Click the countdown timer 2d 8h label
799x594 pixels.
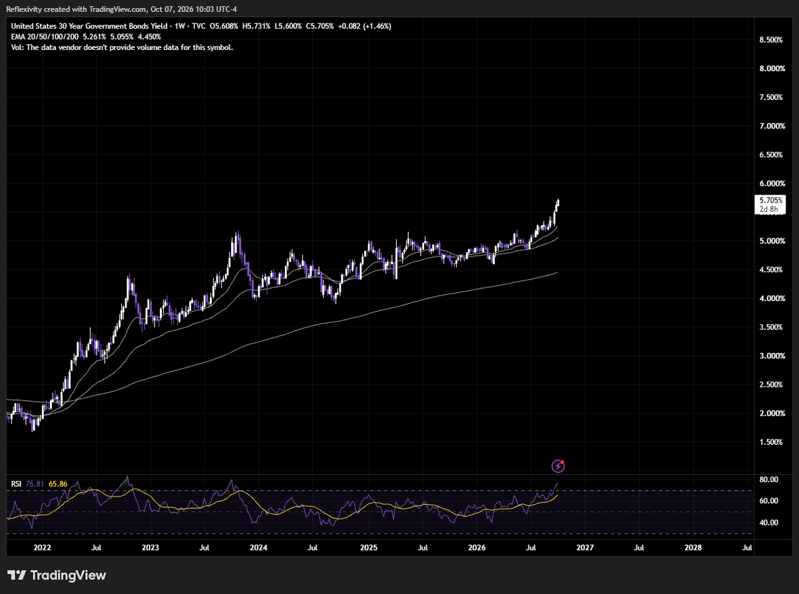(768, 209)
